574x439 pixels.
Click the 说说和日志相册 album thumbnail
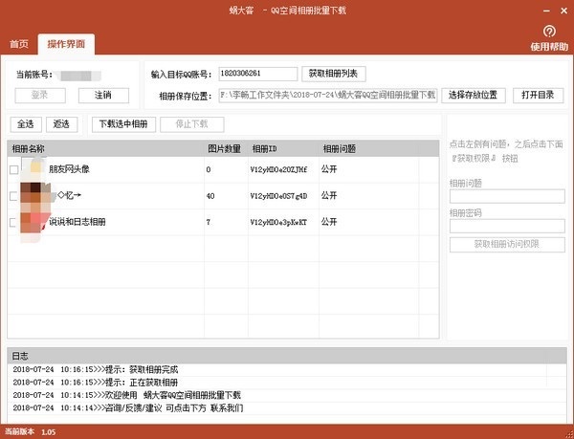point(34,222)
